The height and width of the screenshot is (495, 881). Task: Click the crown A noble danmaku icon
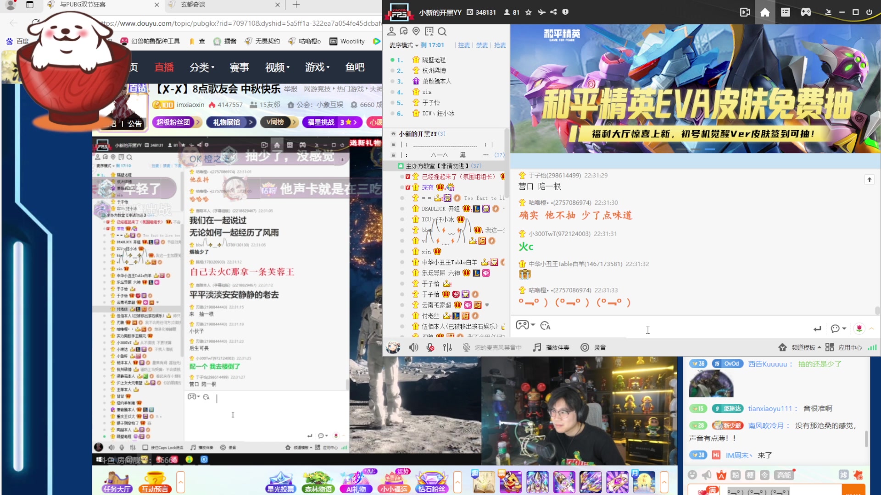[x=721, y=475]
